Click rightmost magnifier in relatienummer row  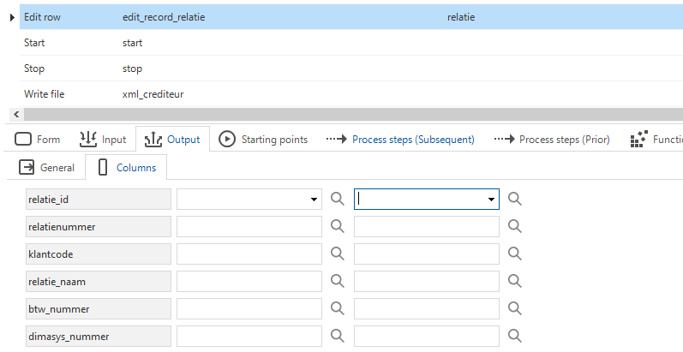[x=514, y=227]
